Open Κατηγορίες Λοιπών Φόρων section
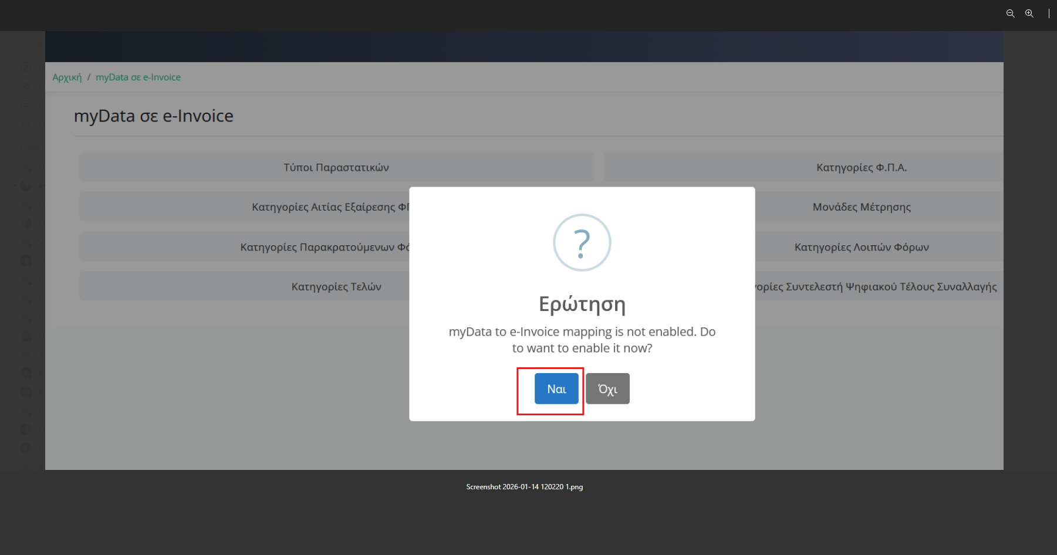1057x555 pixels. coord(861,247)
